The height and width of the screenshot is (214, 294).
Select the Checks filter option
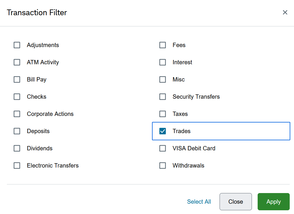click(17, 97)
